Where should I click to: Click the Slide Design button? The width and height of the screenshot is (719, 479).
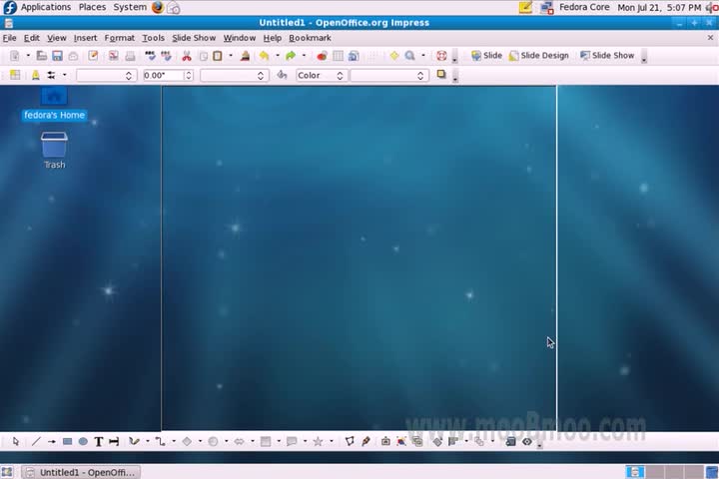(539, 56)
